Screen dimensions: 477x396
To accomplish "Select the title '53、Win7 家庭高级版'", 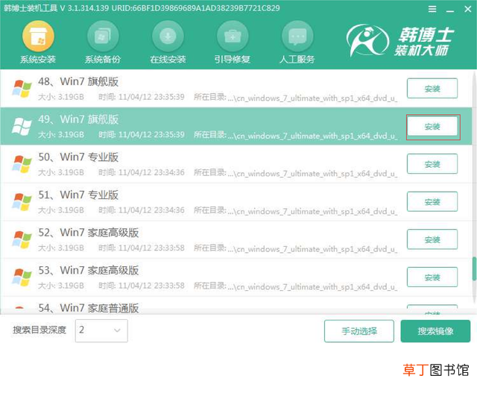I will (89, 270).
